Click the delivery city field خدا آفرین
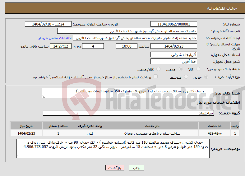Image resolution: width=245 pixels, height=176 pixels. point(173,62)
